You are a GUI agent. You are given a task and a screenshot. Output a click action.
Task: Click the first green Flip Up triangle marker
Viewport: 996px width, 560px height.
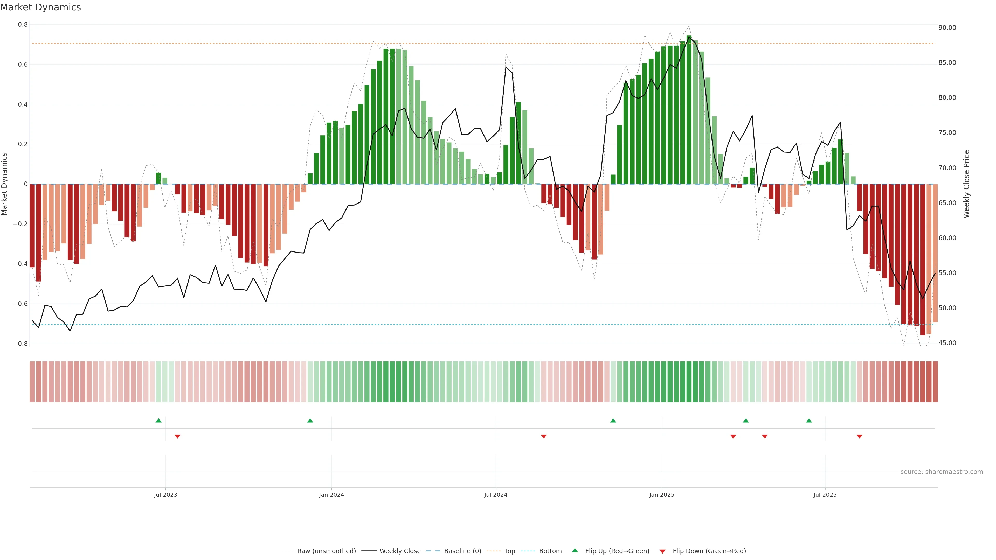[158, 421]
